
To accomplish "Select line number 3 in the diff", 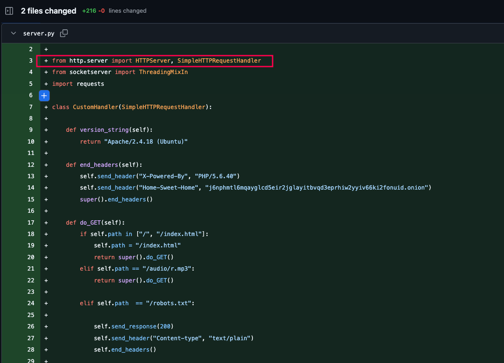I will (x=31, y=60).
